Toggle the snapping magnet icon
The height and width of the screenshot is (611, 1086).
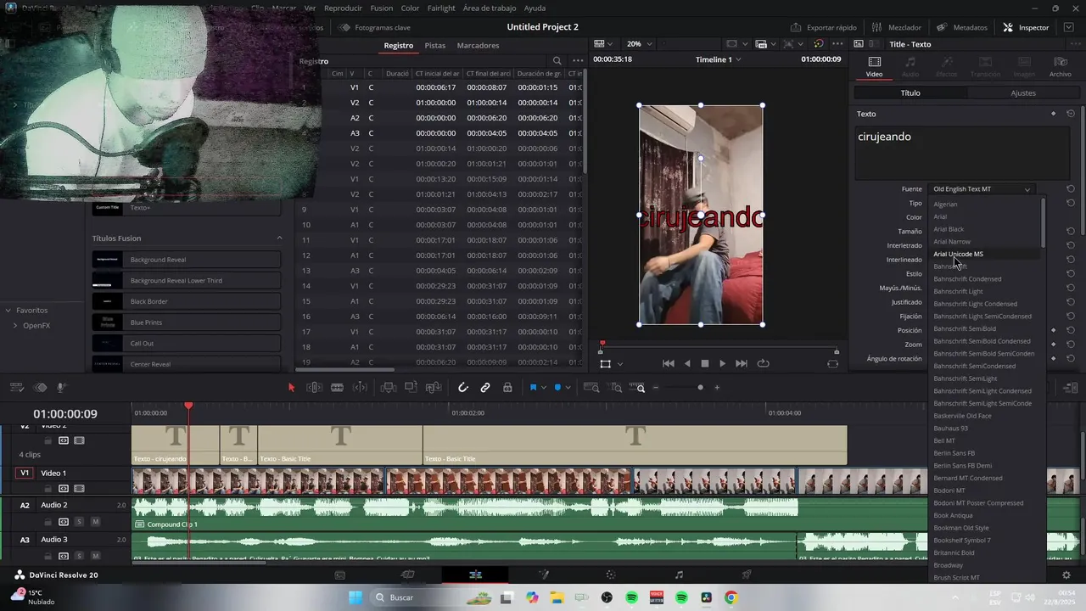(x=463, y=388)
